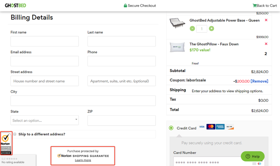Click the Norton Shopping Guarantee seal
This screenshot has height=166, width=280.
(6, 143)
